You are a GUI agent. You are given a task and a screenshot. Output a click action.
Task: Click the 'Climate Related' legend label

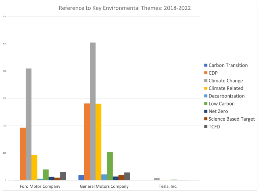(x=226, y=88)
